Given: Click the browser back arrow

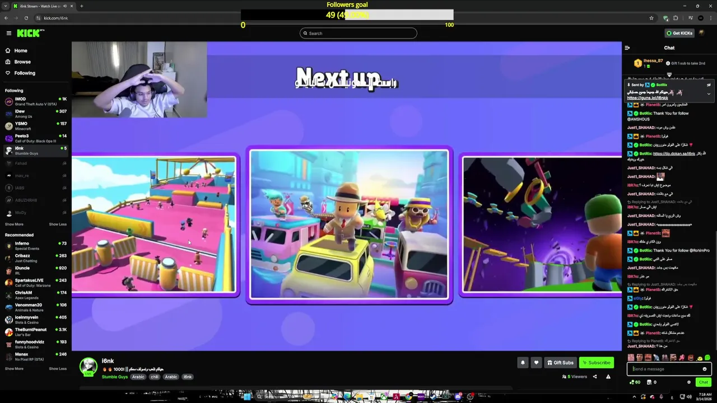Looking at the screenshot, I should [6, 18].
